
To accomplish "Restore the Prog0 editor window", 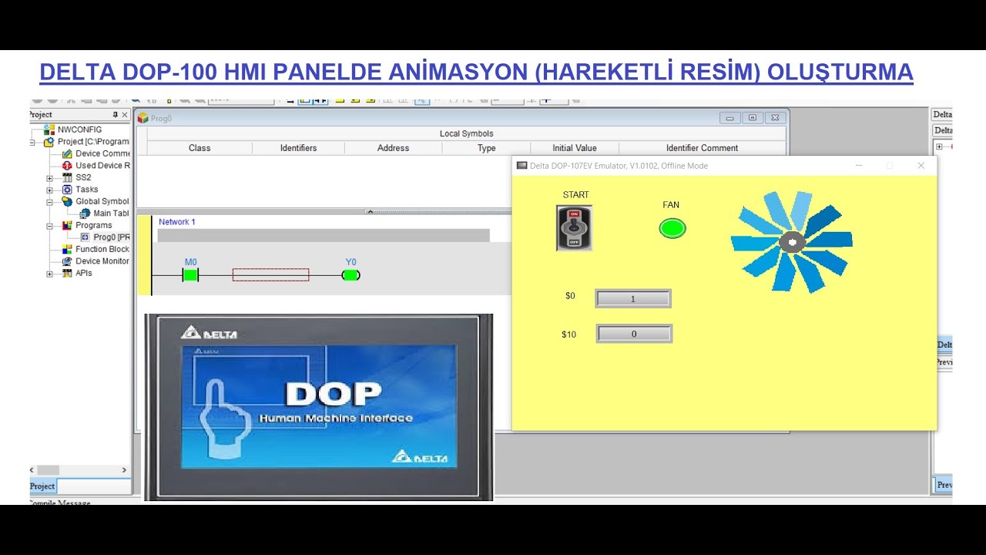I will pyautogui.click(x=753, y=118).
